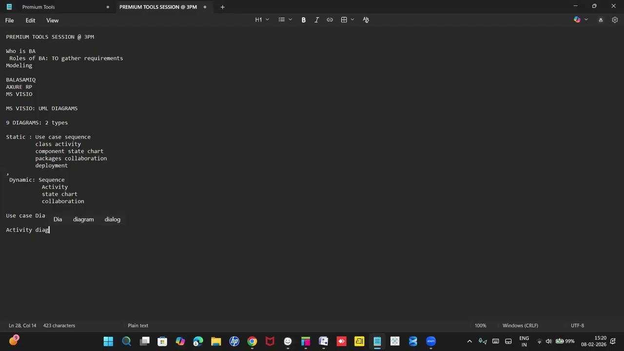Click the 'MS VISIO: UML DIAGRAMS' line
The height and width of the screenshot is (351, 624).
point(42,108)
